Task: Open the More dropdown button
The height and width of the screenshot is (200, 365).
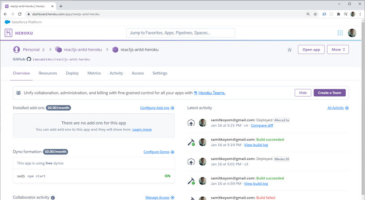Action: pyautogui.click(x=338, y=50)
